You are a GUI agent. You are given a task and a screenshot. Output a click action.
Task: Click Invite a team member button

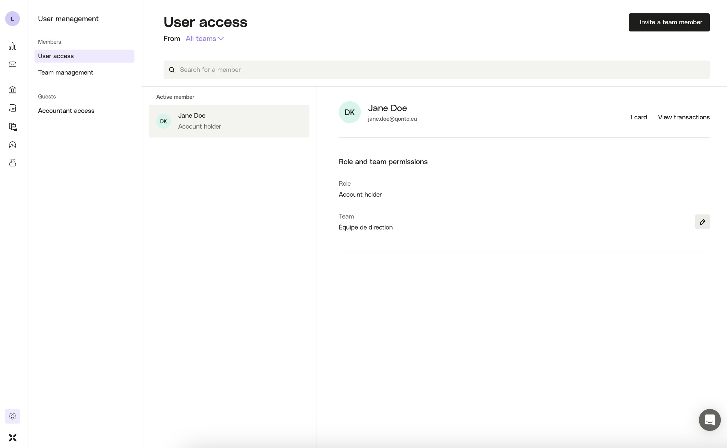click(669, 22)
